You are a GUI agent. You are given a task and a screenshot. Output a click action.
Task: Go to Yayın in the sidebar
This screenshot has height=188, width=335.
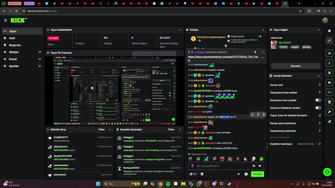(22, 31)
